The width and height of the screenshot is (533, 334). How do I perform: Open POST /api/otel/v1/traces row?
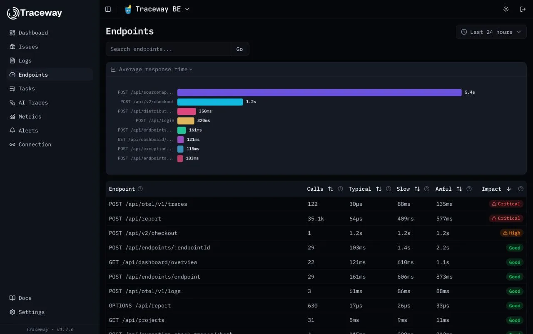click(x=316, y=204)
